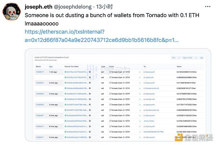Click contract file icon beside first Tornado.Cash

tap(110, 72)
